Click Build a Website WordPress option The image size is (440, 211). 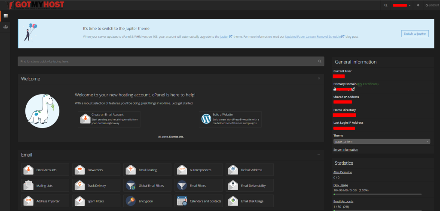coord(230,119)
